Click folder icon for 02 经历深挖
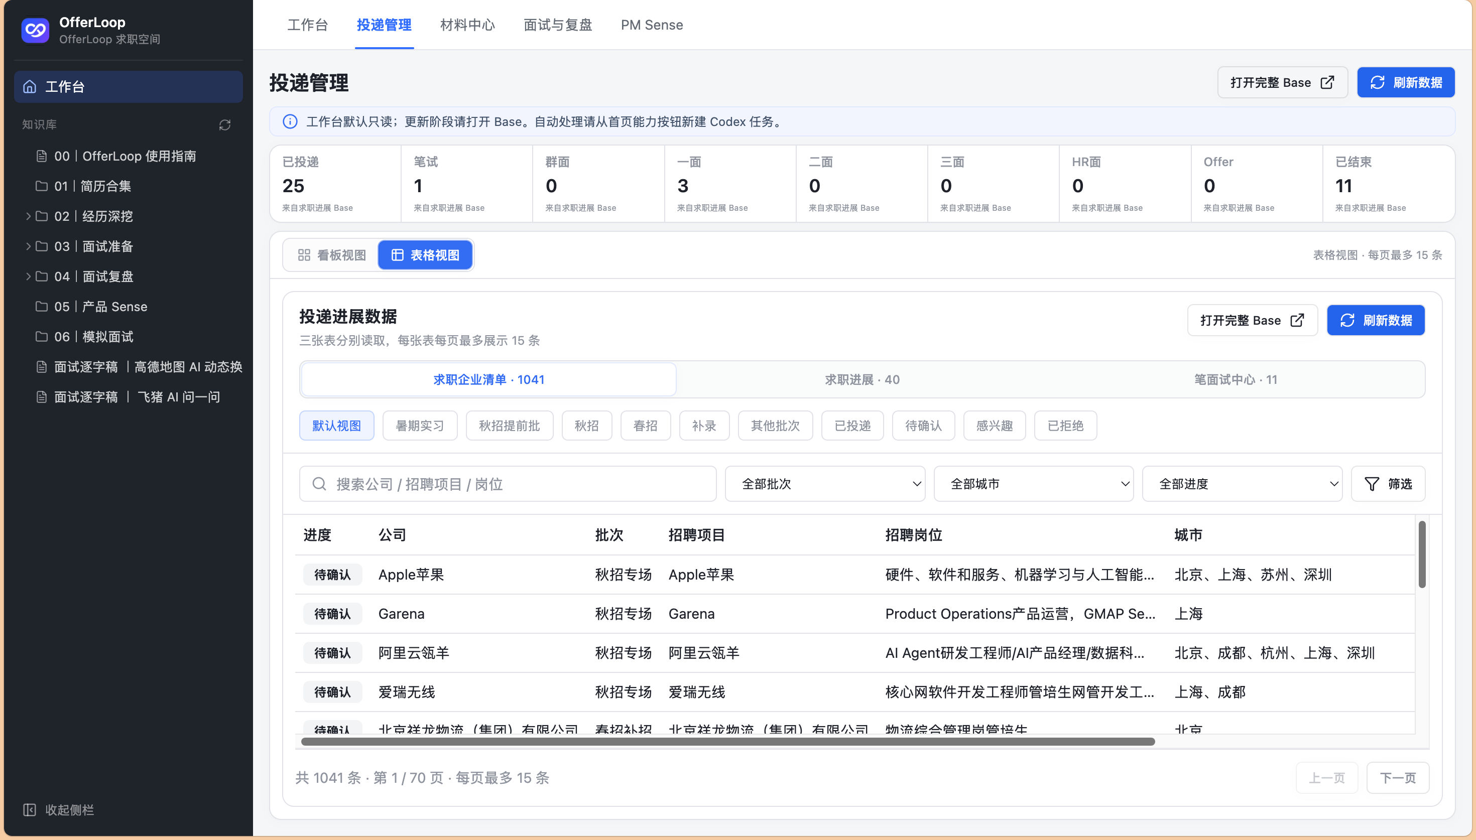The width and height of the screenshot is (1476, 840). click(x=42, y=216)
